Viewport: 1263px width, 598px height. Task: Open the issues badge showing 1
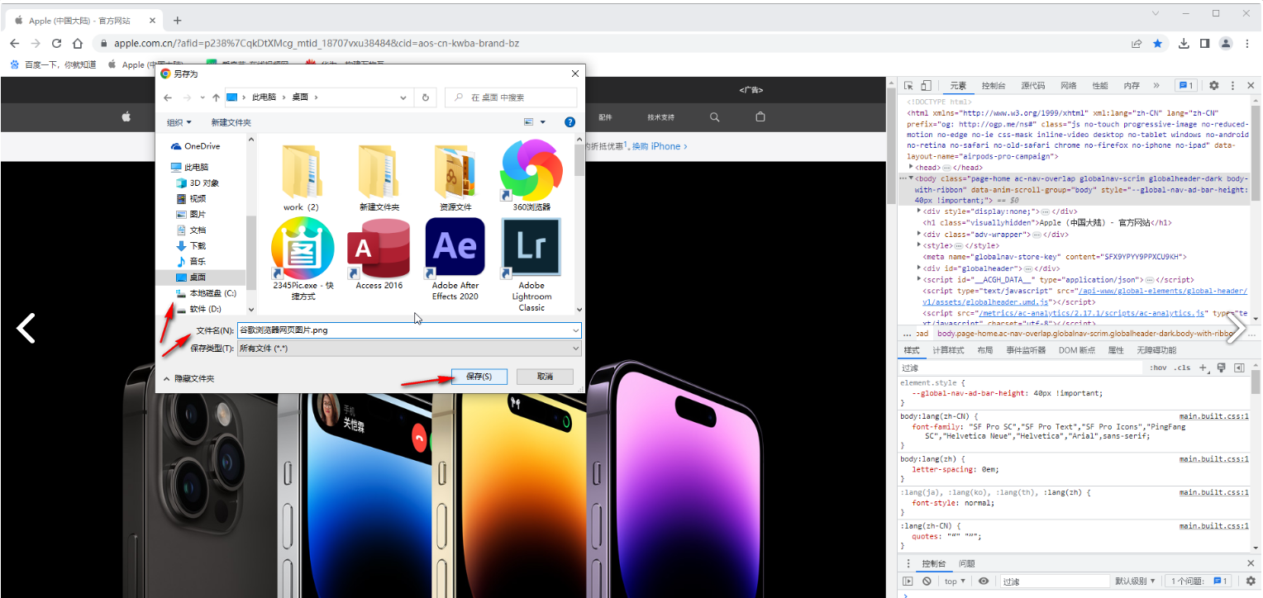[x=1186, y=85]
